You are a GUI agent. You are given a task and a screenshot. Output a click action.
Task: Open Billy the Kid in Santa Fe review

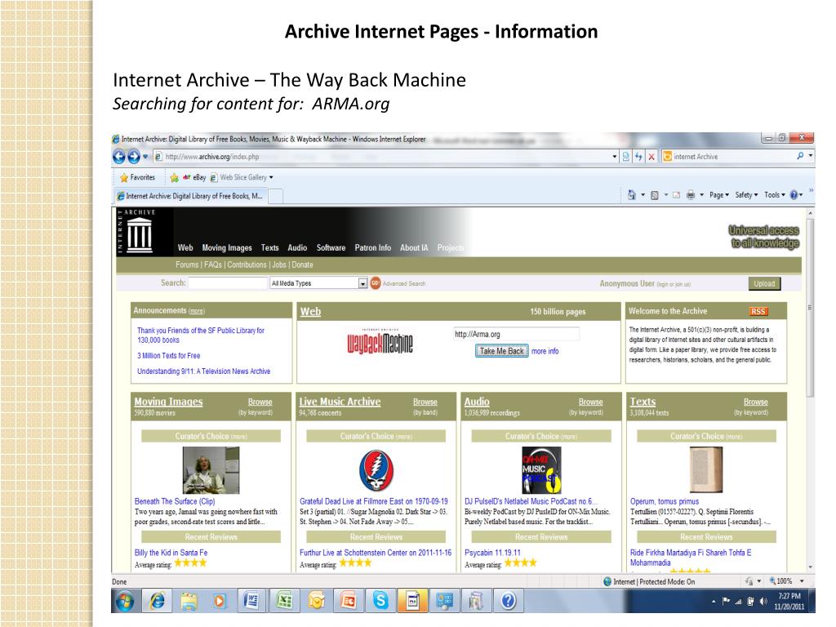(171, 553)
